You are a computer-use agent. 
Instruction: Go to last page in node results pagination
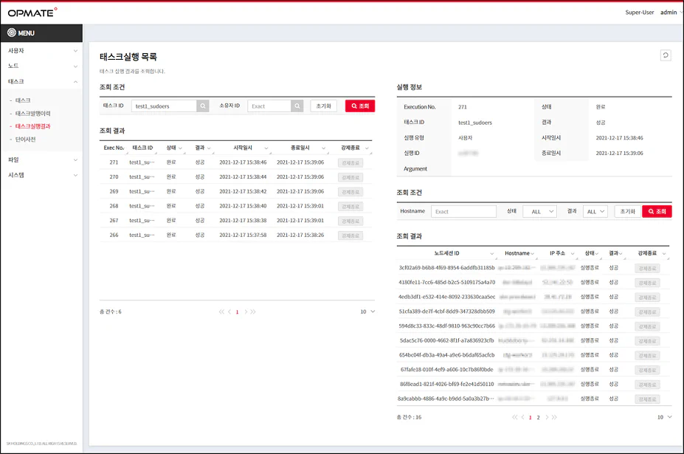coord(555,417)
